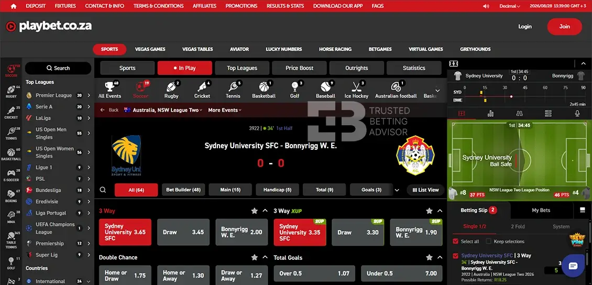Open the league table icon in match tracker
This screenshot has height=285, width=592.
pyautogui.click(x=548, y=113)
